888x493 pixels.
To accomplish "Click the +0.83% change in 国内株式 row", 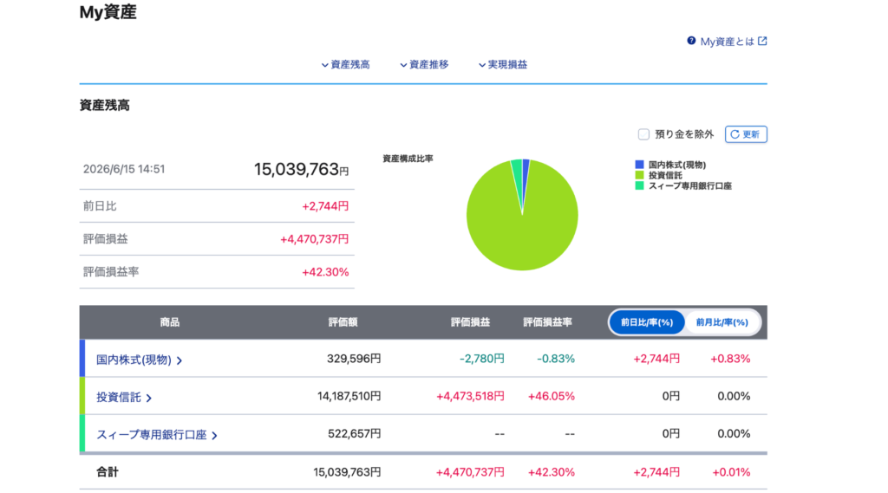I will (x=730, y=359).
